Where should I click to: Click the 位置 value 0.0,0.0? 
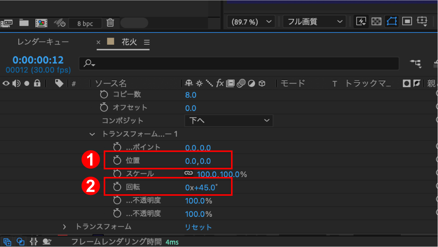click(198, 161)
